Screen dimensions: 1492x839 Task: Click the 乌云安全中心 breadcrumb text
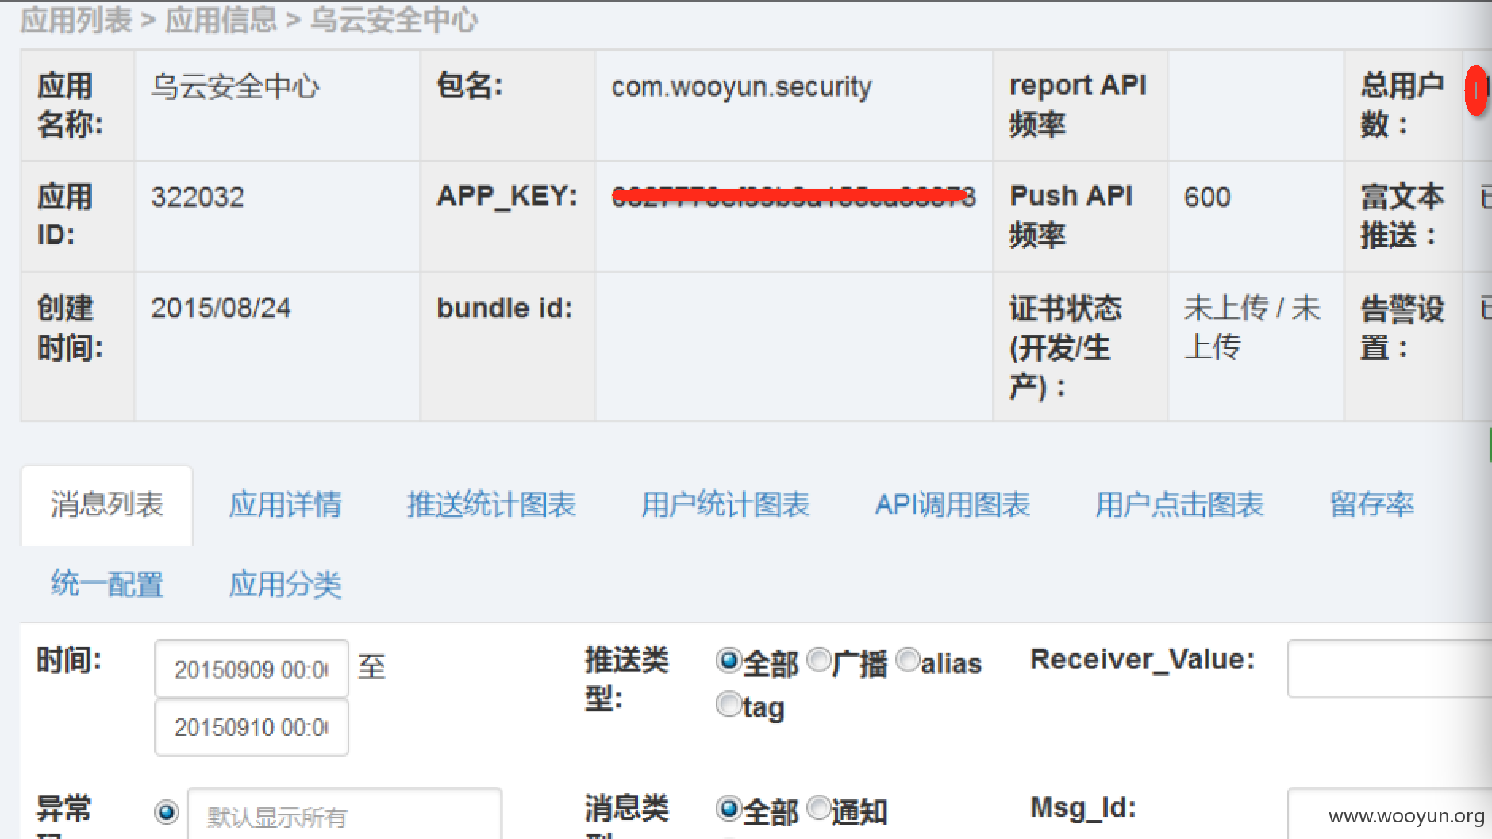coord(394,20)
